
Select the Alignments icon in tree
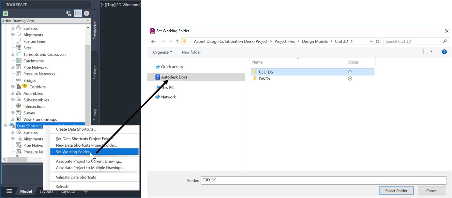19,35
